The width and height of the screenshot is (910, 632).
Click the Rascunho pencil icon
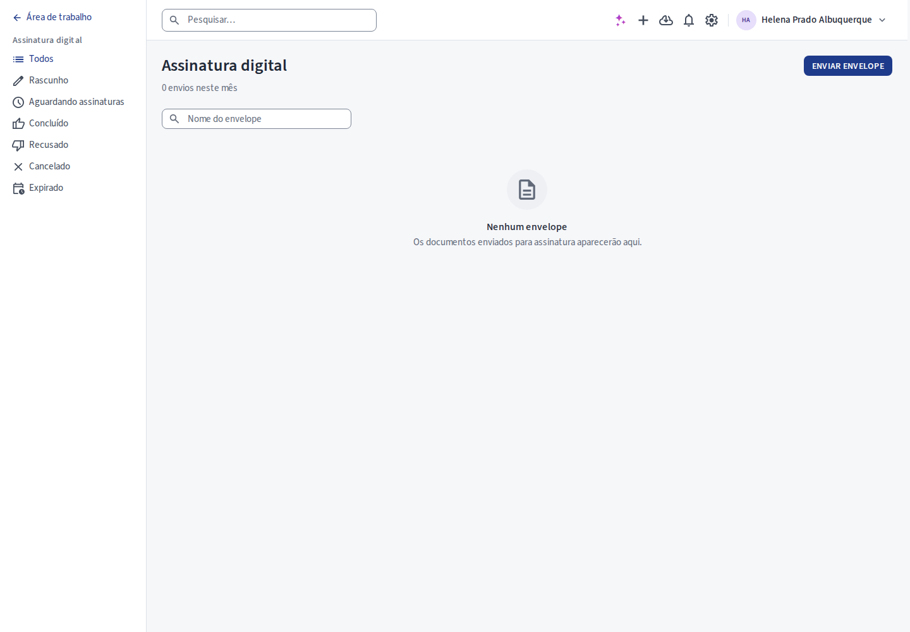[18, 81]
